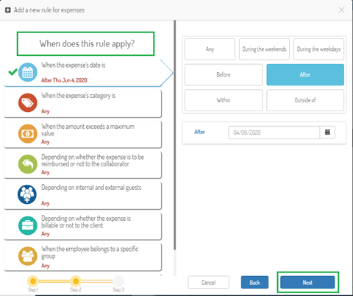Click the After date input field

(x=274, y=133)
